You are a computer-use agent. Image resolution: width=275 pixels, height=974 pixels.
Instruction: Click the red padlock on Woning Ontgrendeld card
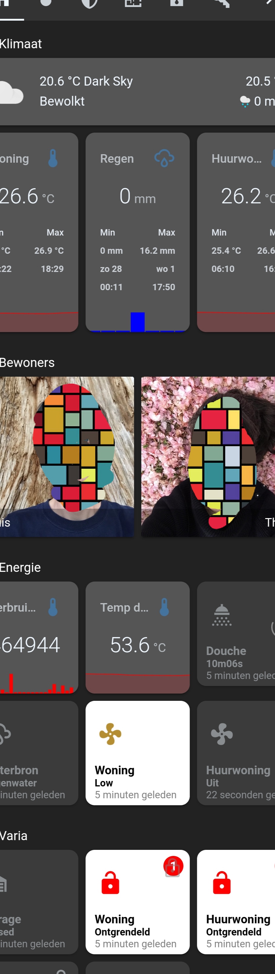(111, 883)
